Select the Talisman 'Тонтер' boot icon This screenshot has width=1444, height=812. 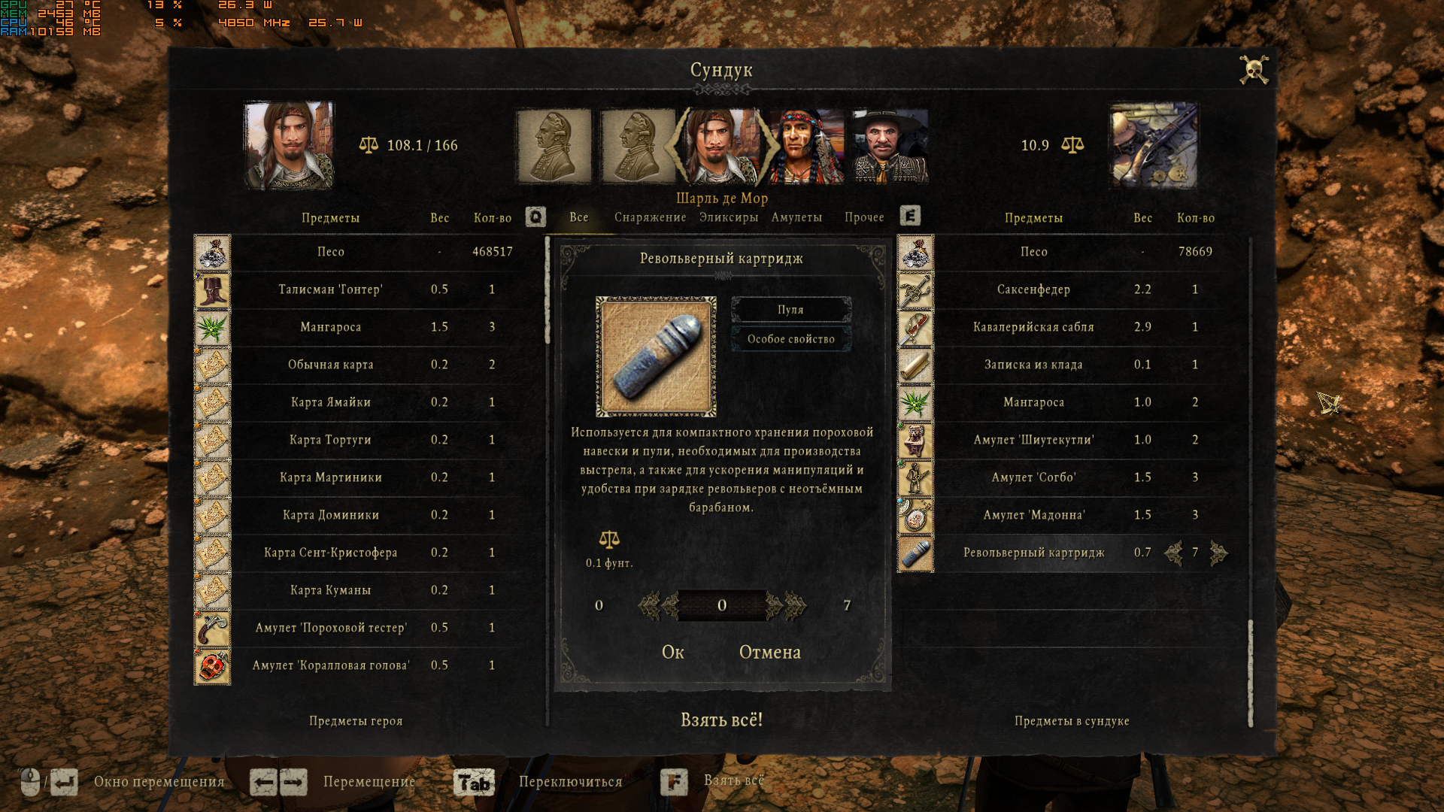point(213,290)
